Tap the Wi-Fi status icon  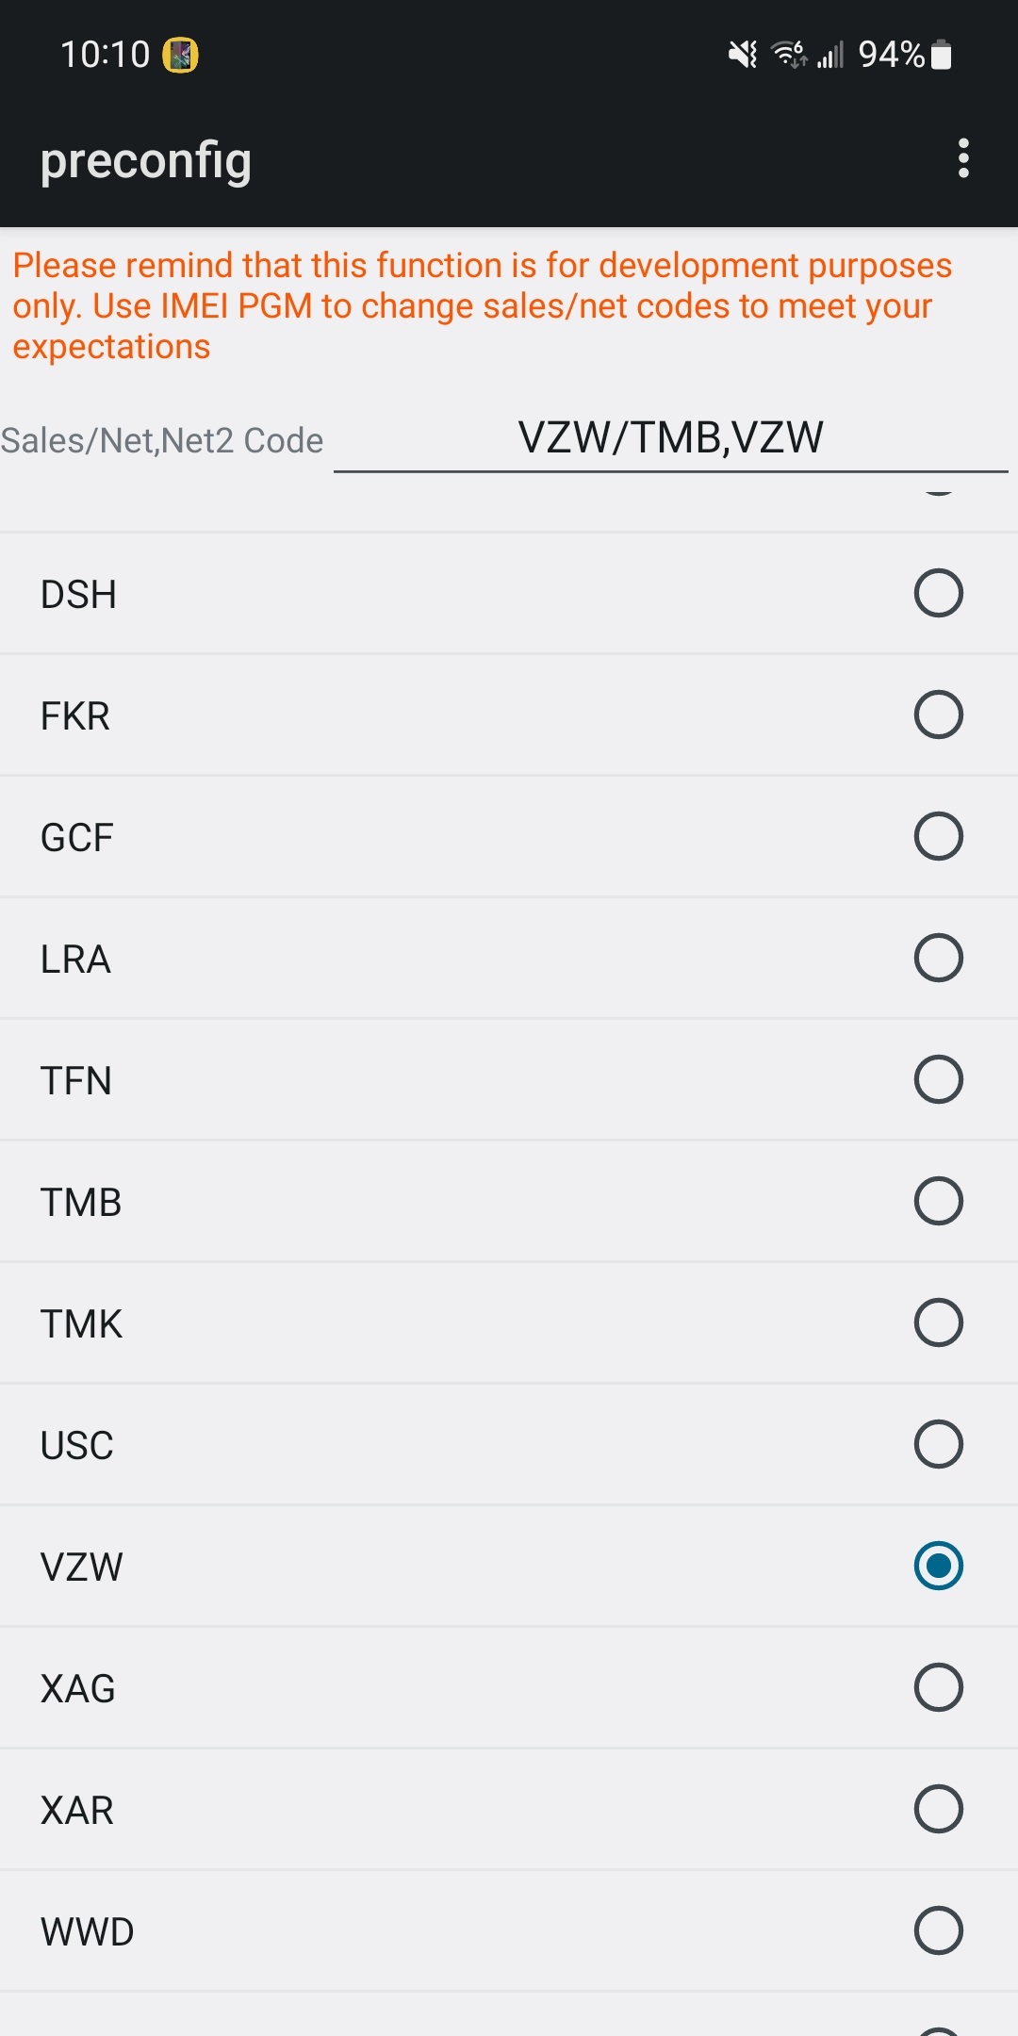coord(789,55)
